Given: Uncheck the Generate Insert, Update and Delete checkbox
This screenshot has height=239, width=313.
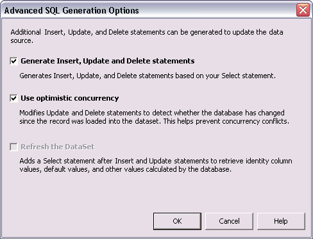Looking at the screenshot, I should pos(13,62).
